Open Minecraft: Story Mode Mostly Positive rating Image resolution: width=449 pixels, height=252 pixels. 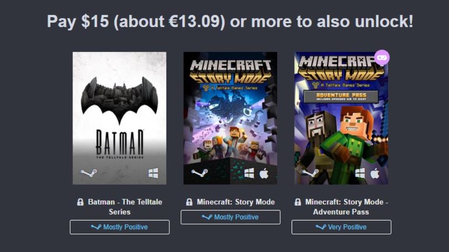(x=230, y=217)
